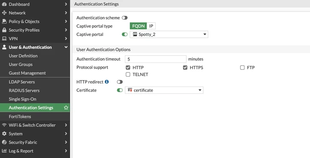The image size is (310, 158).
Task: Open Guest Management page
Action: 35,73
